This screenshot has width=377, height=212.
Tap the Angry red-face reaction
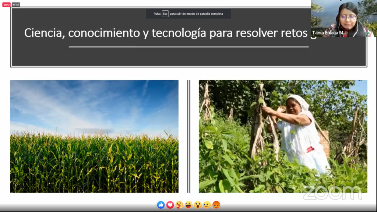tap(216, 205)
